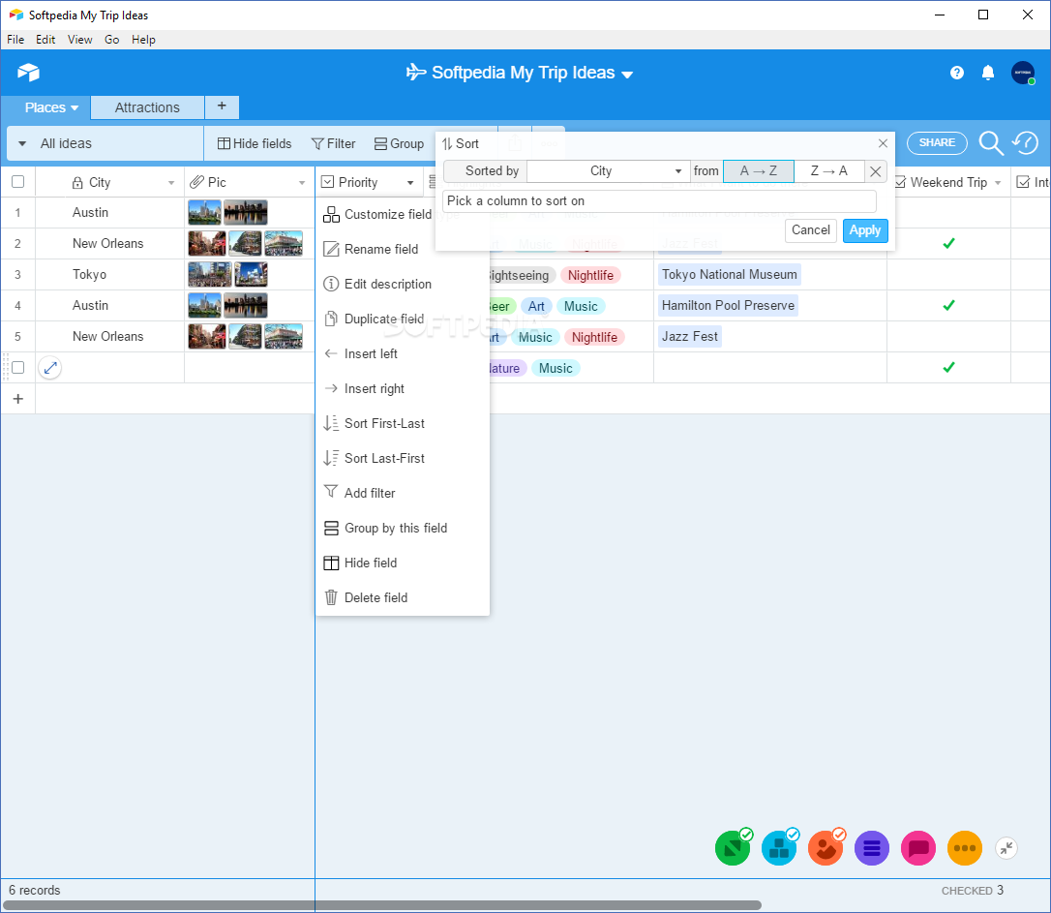
Task: Open the City sort field dropdown
Action: click(x=607, y=171)
